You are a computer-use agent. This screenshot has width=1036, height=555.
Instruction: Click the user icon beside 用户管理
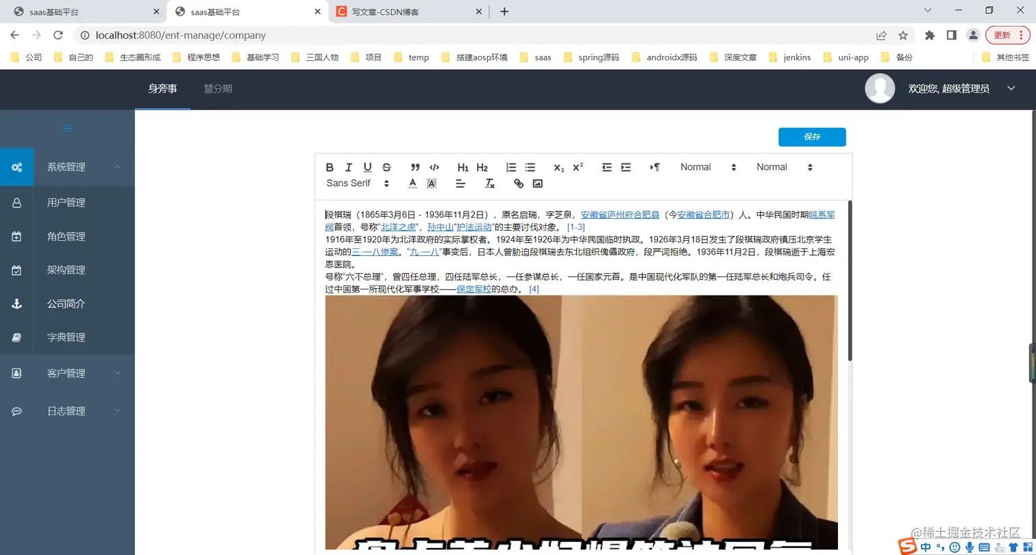pos(17,203)
